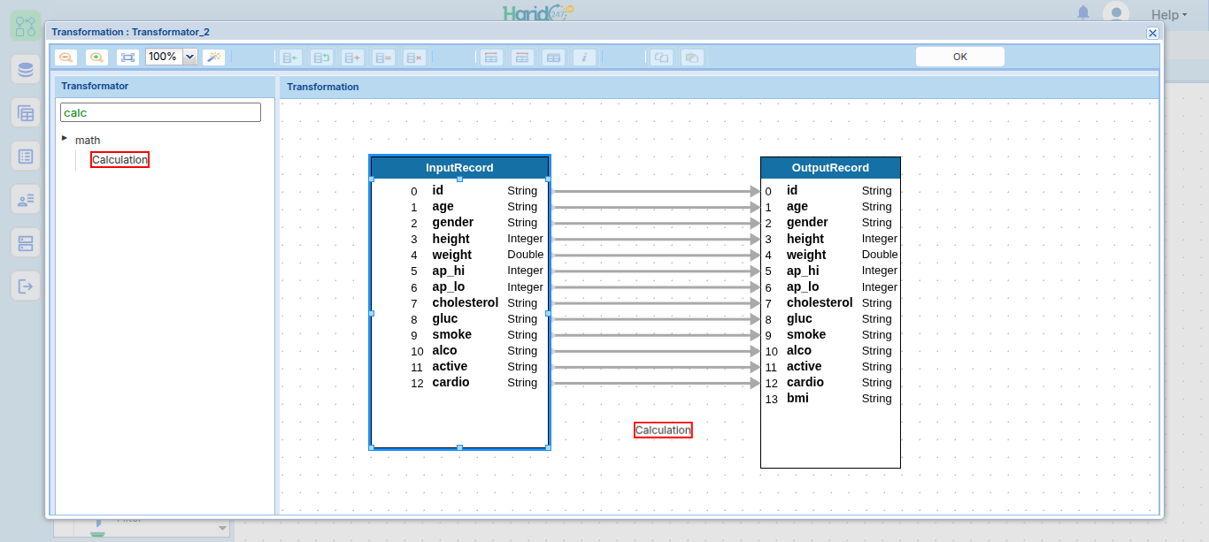The width and height of the screenshot is (1209, 542).
Task: Select Calculation under math in Transformator tree
Action: pos(119,160)
